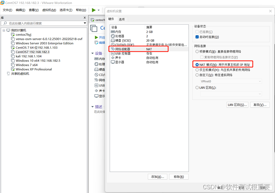The image size is (275, 193).
Task: Click the display (显示器) icon in settings list
Action: 113,62
